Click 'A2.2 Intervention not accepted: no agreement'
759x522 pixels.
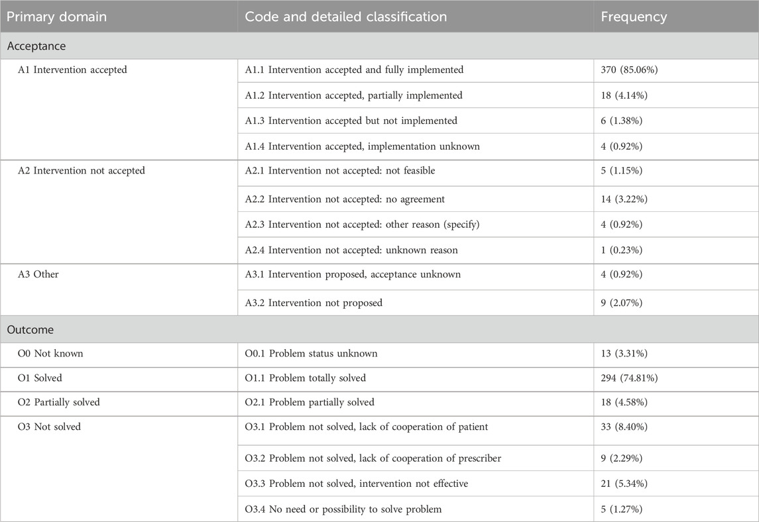pos(345,199)
